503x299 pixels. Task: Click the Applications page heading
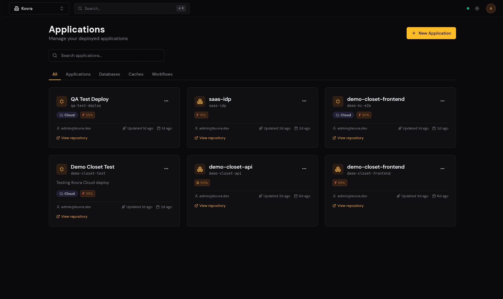click(77, 30)
